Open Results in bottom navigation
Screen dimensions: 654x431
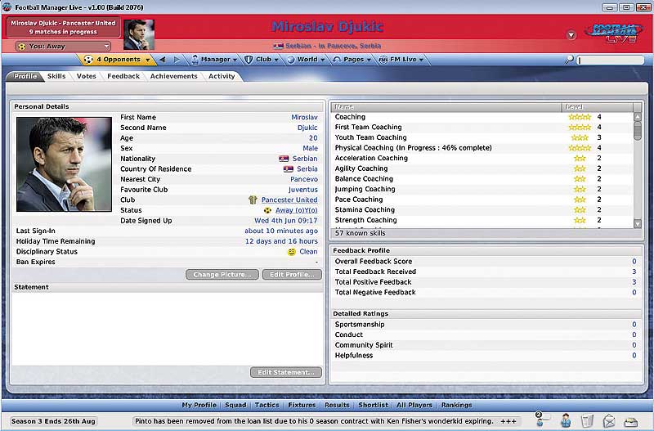point(337,405)
